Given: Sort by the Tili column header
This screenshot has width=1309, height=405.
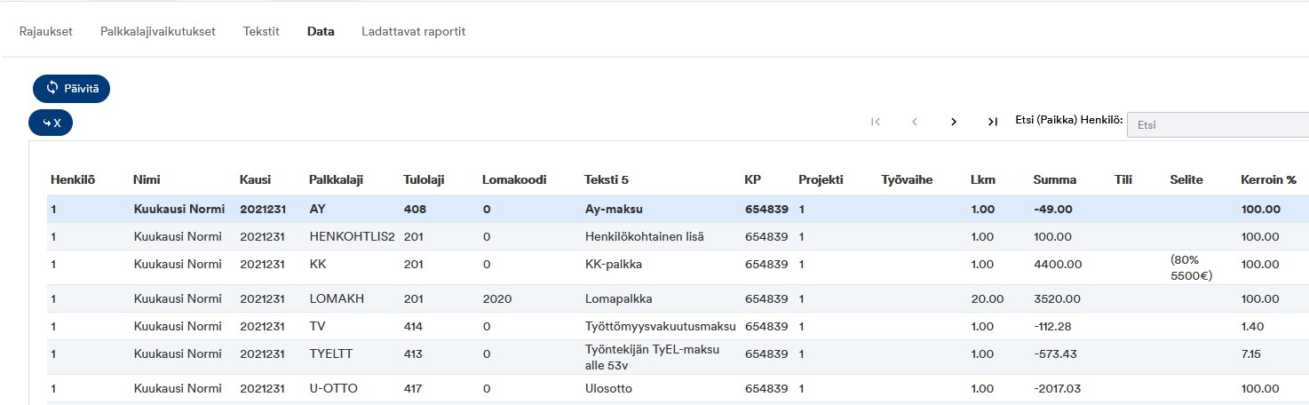Looking at the screenshot, I should (x=1123, y=179).
